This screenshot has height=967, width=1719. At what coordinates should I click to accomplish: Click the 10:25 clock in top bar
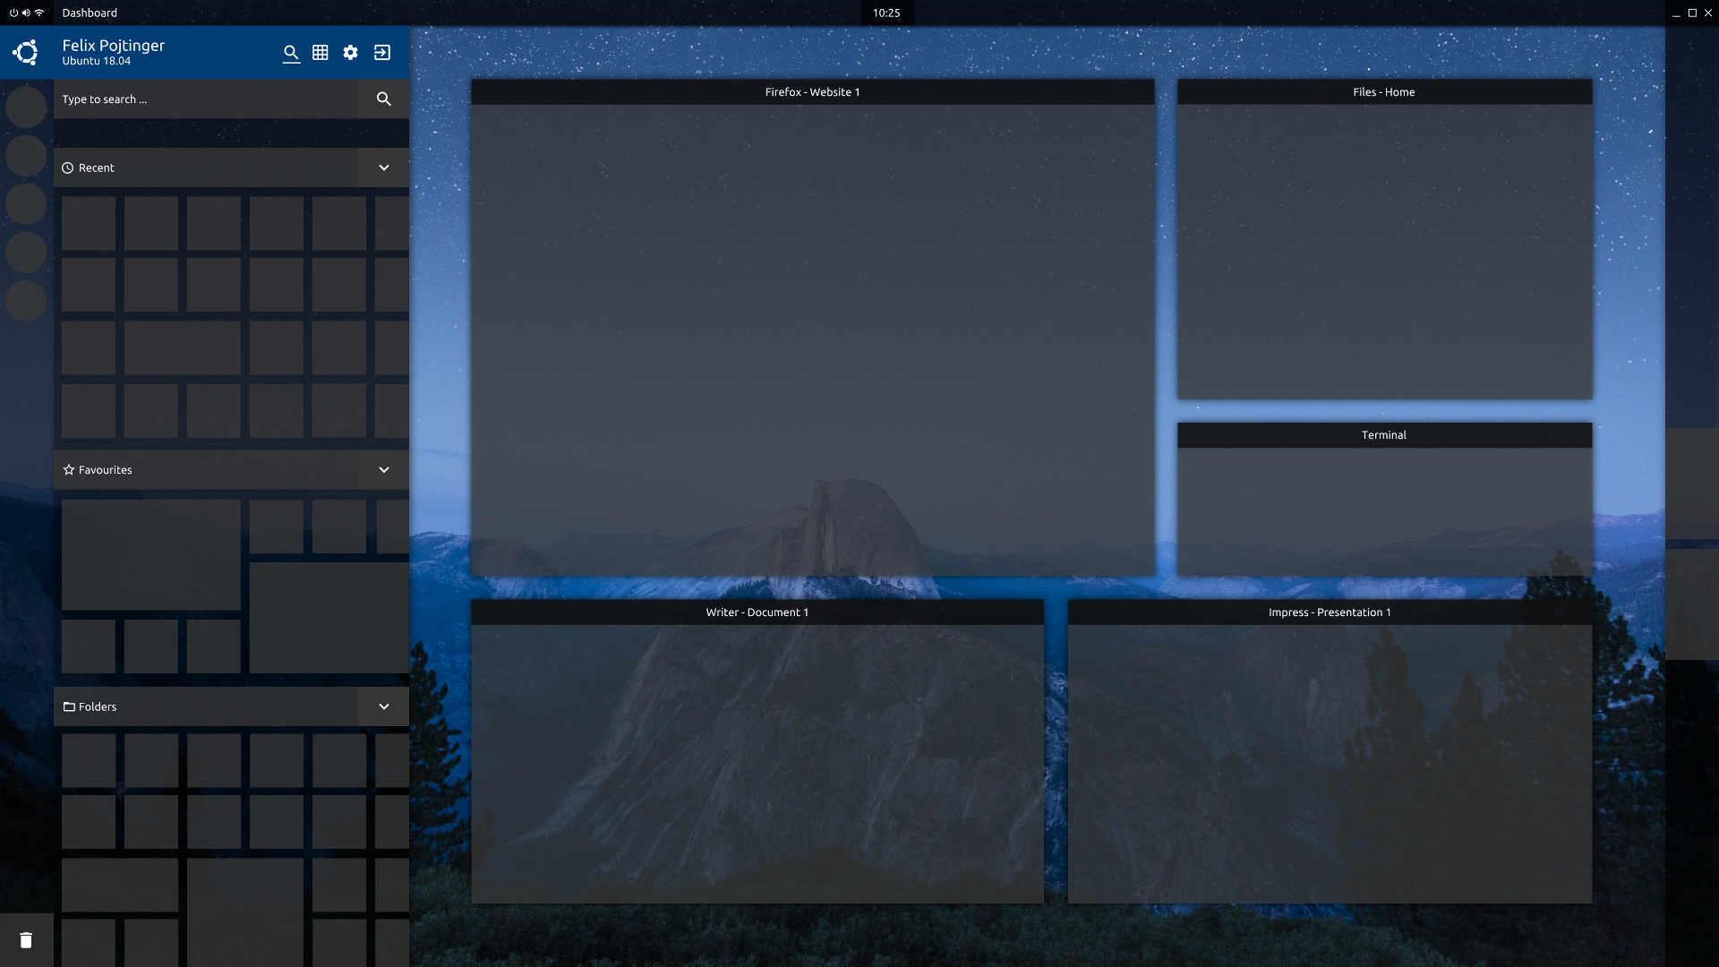click(886, 13)
